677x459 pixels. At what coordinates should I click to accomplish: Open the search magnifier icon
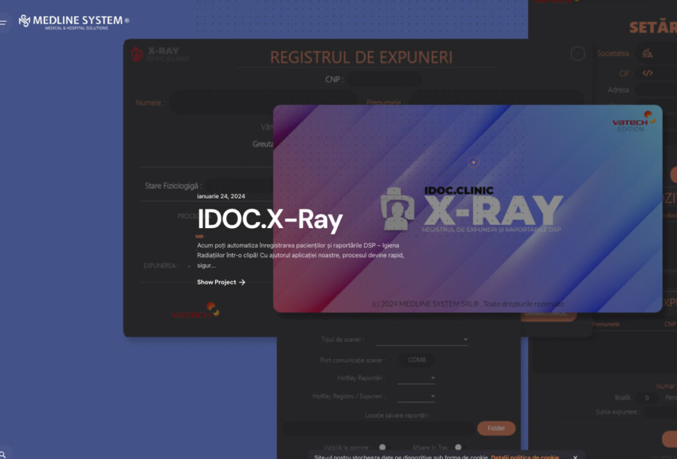coord(3,454)
